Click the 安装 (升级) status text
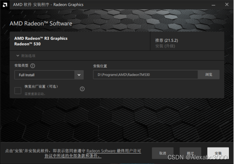The width and height of the screenshot is (234, 164). [165, 46]
